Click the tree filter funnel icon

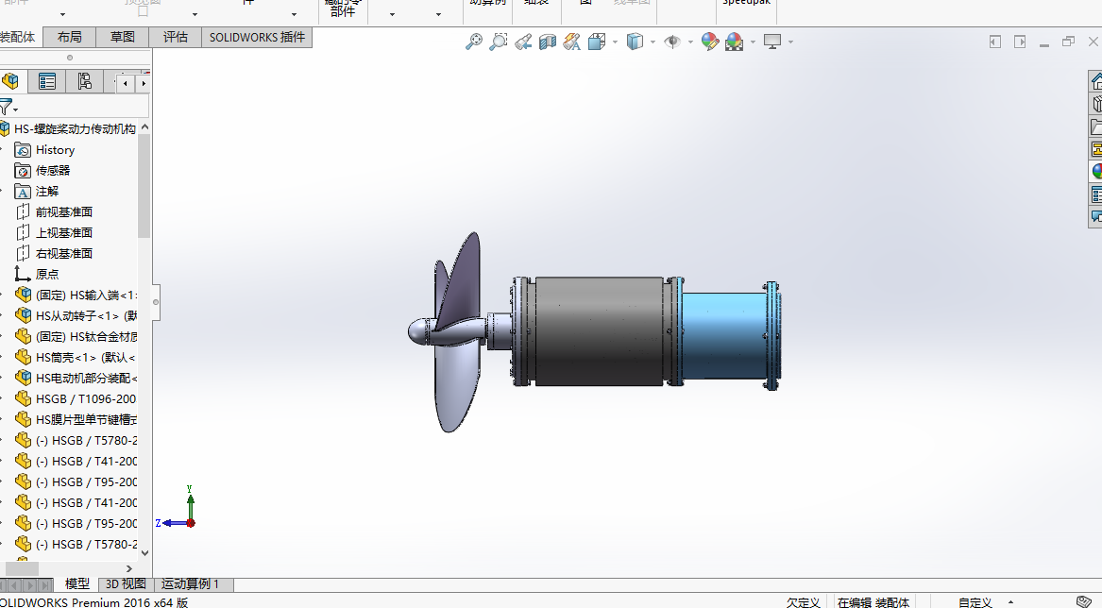(6, 107)
